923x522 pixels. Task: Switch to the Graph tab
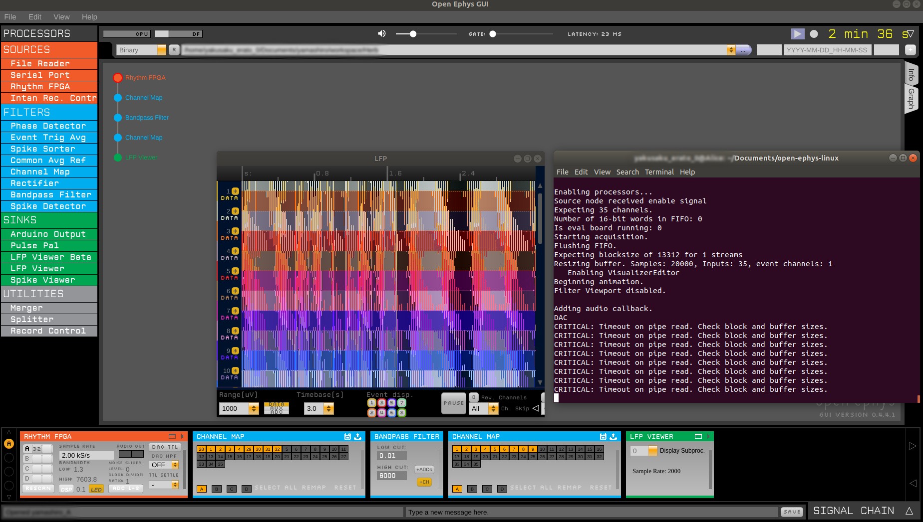pos(912,98)
